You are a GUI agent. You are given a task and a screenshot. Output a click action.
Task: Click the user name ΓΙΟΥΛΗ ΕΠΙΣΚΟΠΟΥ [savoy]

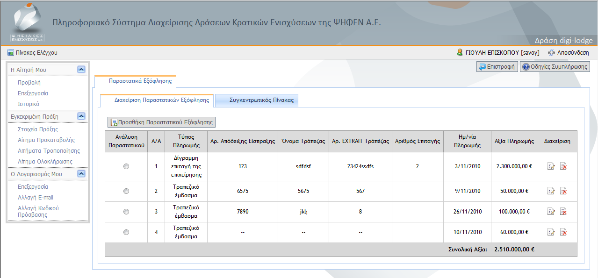(503, 53)
